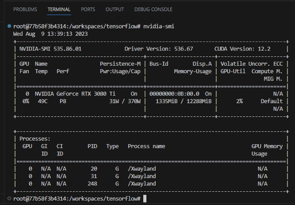Viewport: 295px width, 205px height.
Task: Select the TERMINAL tab
Action: 59,9
